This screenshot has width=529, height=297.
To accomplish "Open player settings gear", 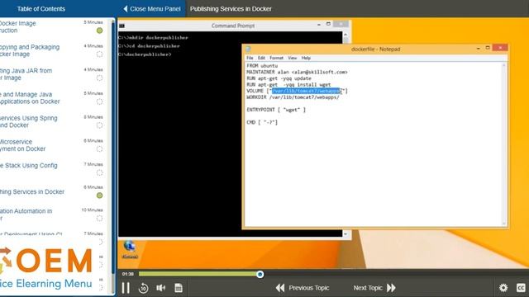I will (x=503, y=288).
